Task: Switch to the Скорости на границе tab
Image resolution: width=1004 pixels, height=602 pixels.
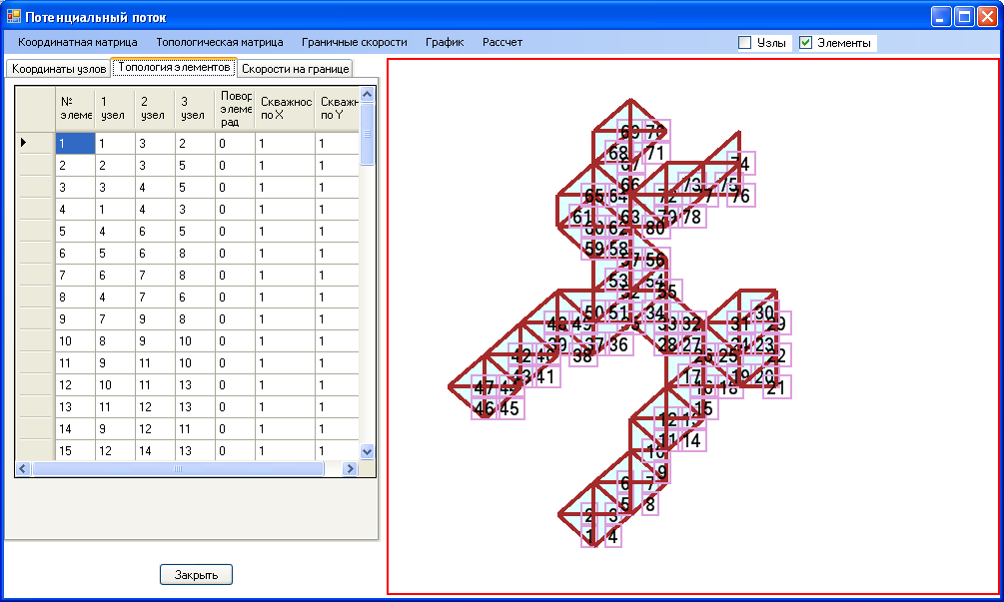Action: coord(295,69)
